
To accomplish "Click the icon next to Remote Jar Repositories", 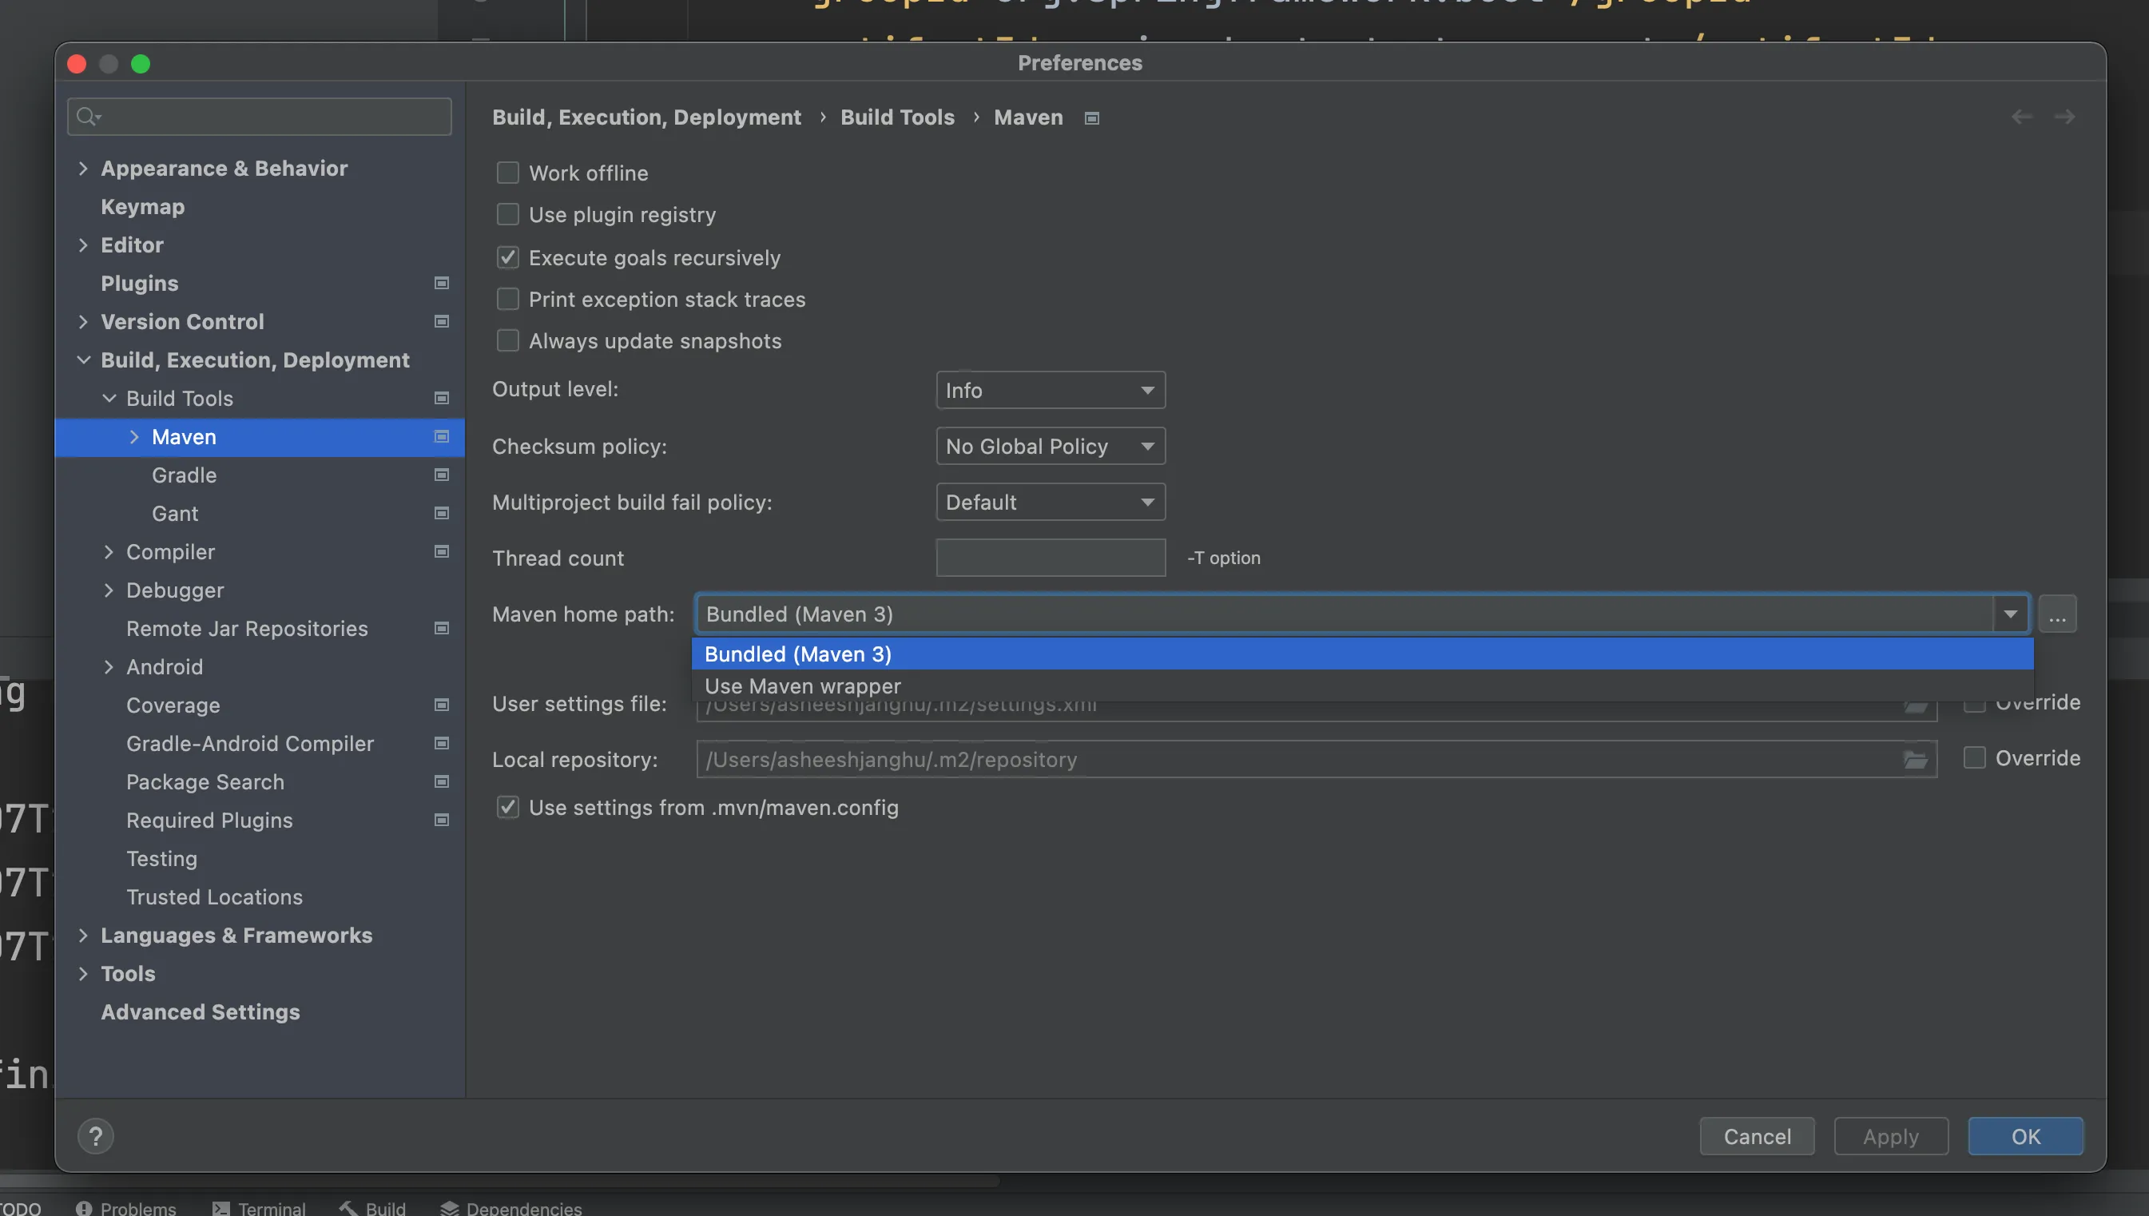I will tap(442, 629).
